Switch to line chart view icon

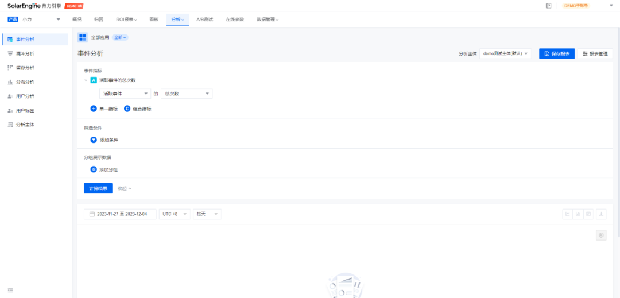point(567,214)
